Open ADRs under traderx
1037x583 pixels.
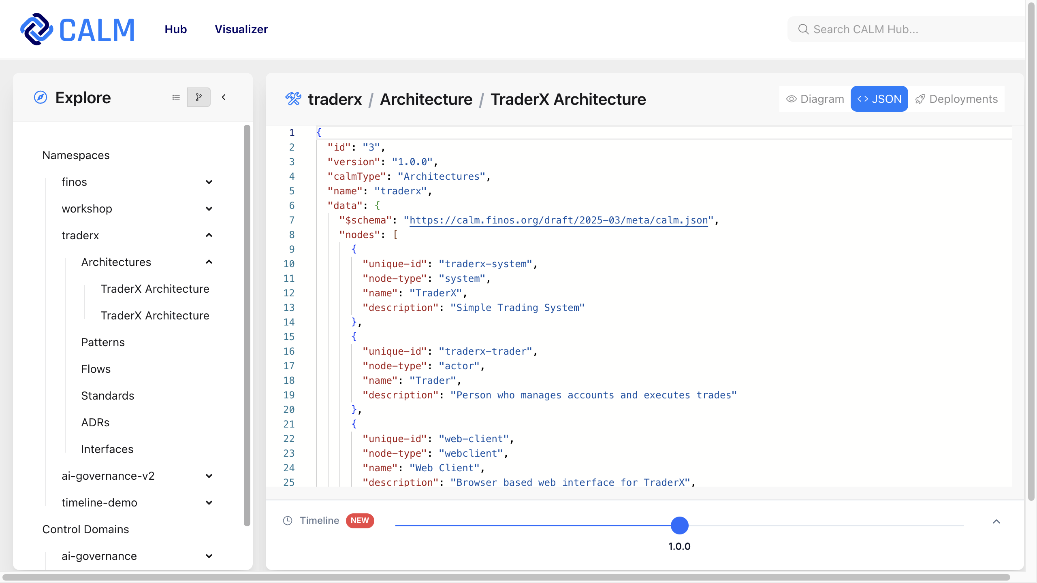95,423
